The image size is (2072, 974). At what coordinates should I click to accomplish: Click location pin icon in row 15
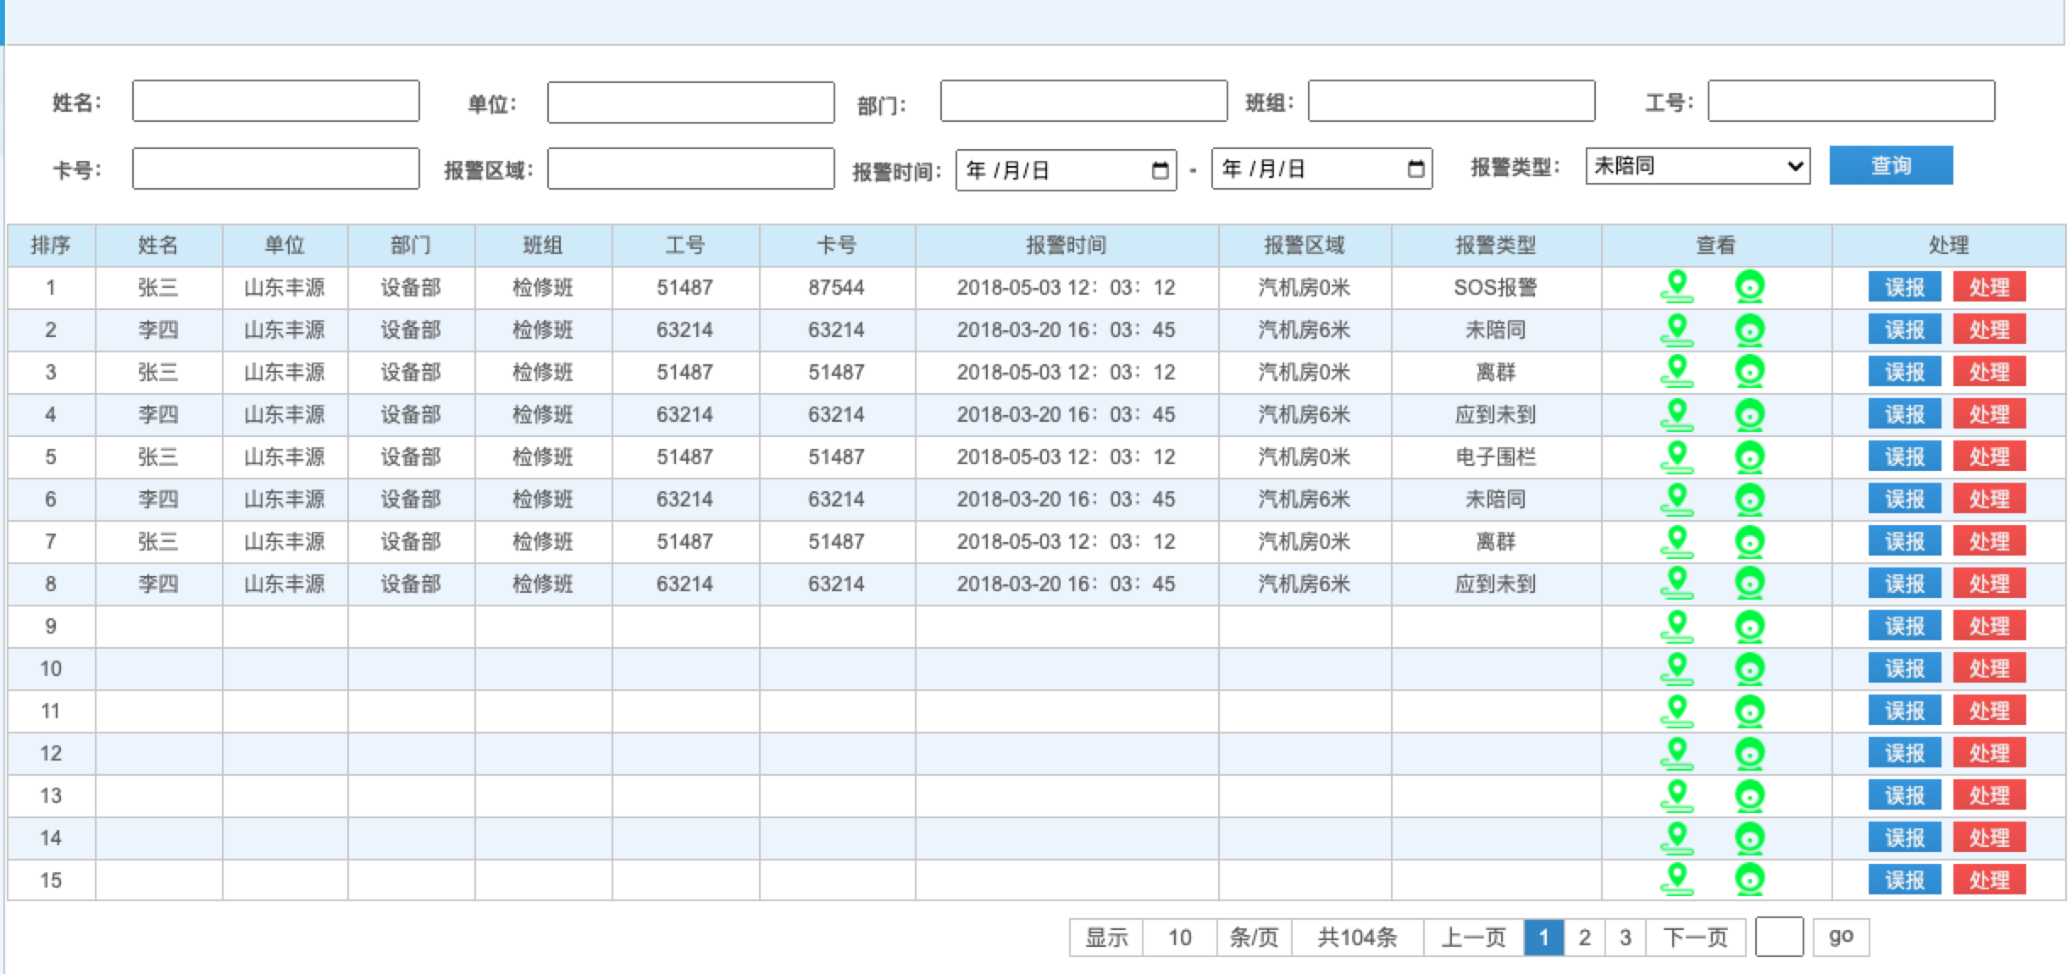(x=1676, y=879)
